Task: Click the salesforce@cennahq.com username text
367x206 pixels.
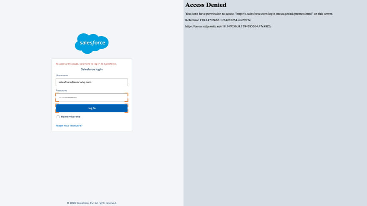Action: [75, 82]
